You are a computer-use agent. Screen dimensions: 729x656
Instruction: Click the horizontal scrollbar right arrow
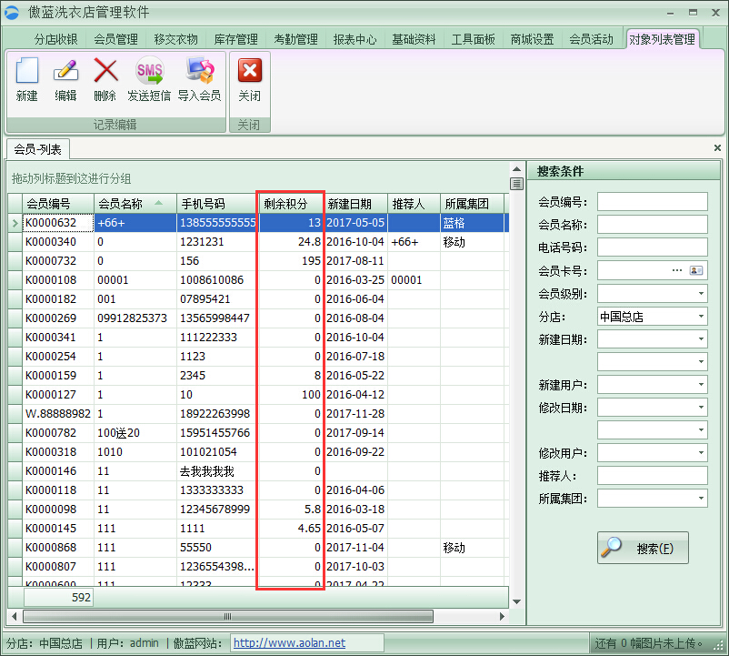pos(502,617)
